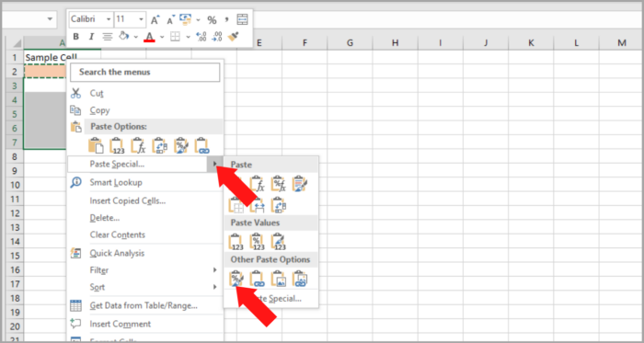Choose Cut from the context menu
The image size is (644, 343).
[x=145, y=94]
